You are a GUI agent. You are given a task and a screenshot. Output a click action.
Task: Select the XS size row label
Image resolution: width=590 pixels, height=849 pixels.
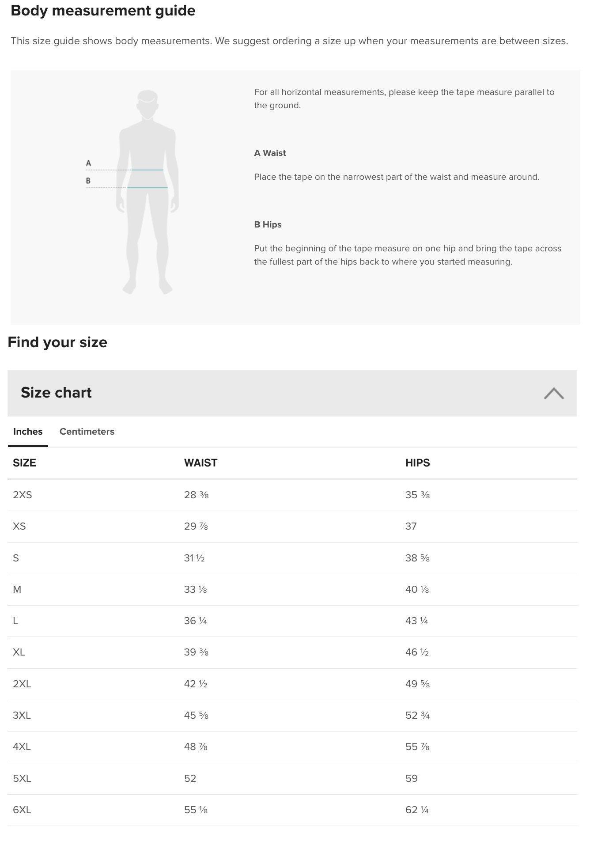click(x=19, y=526)
